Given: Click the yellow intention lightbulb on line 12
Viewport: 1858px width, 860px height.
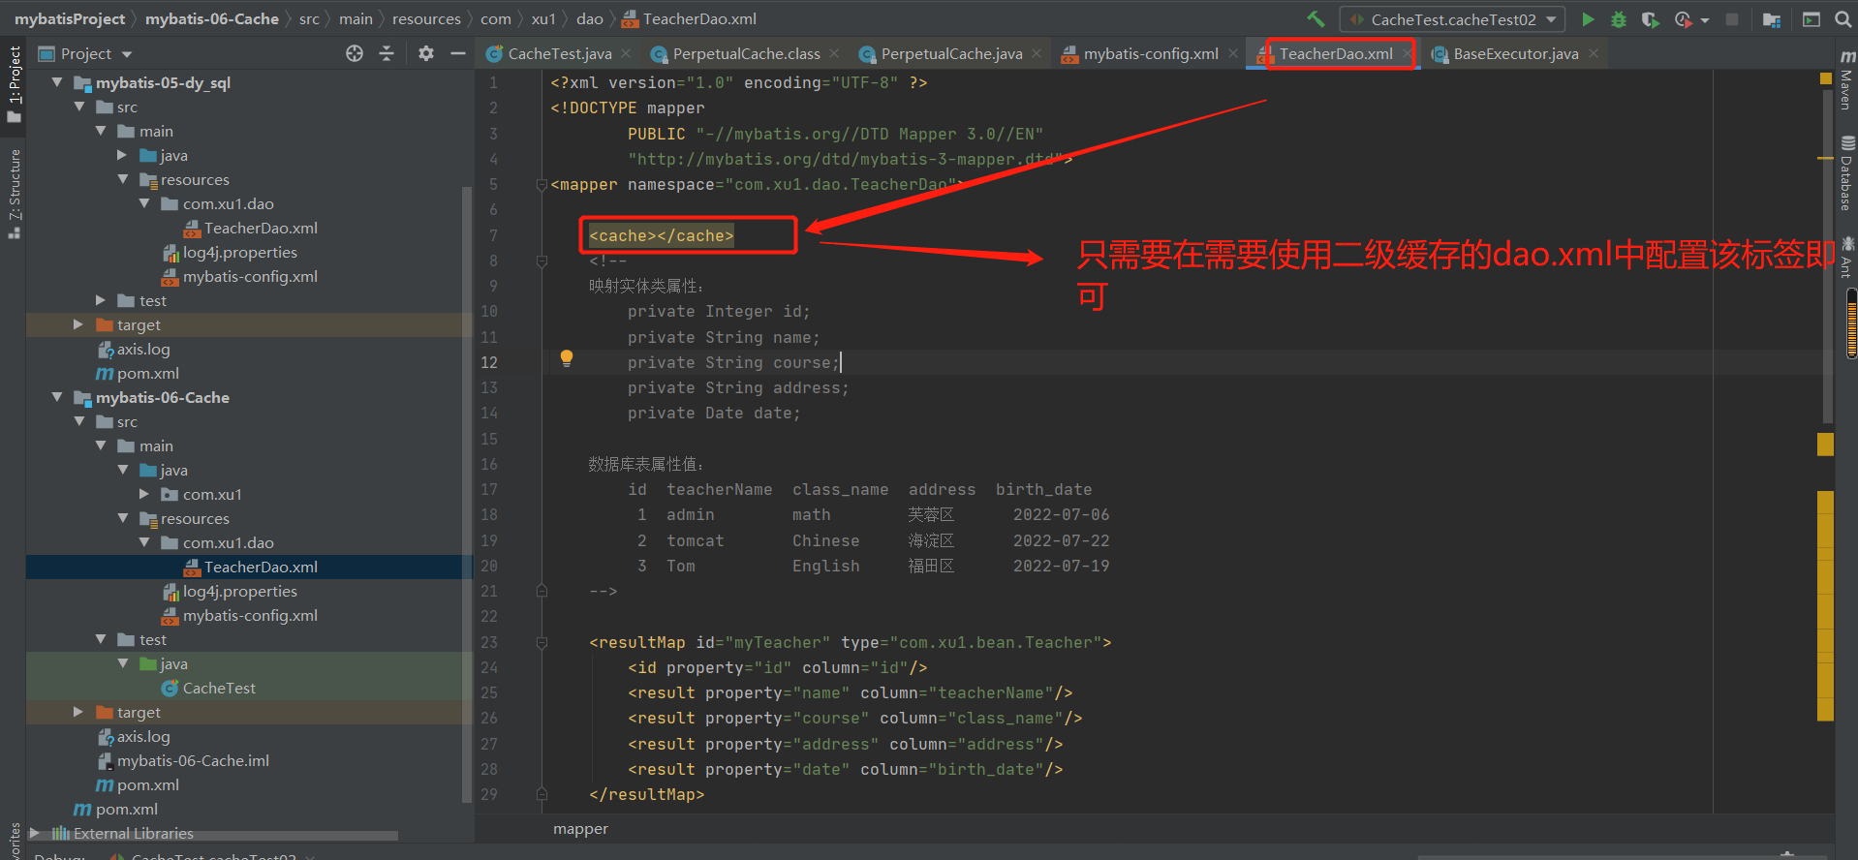Looking at the screenshot, I should [567, 358].
